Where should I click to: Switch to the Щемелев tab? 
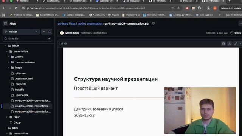[x=107, y=1]
